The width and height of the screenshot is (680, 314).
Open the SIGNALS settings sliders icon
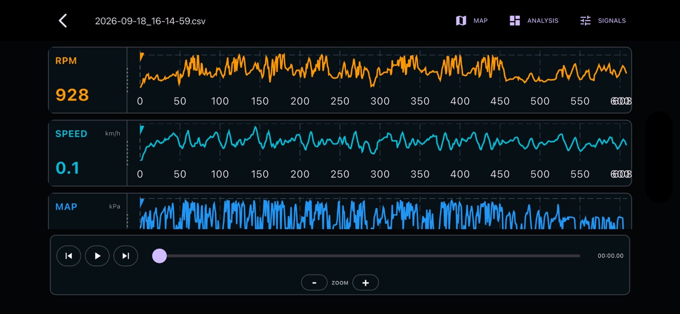[x=586, y=21]
